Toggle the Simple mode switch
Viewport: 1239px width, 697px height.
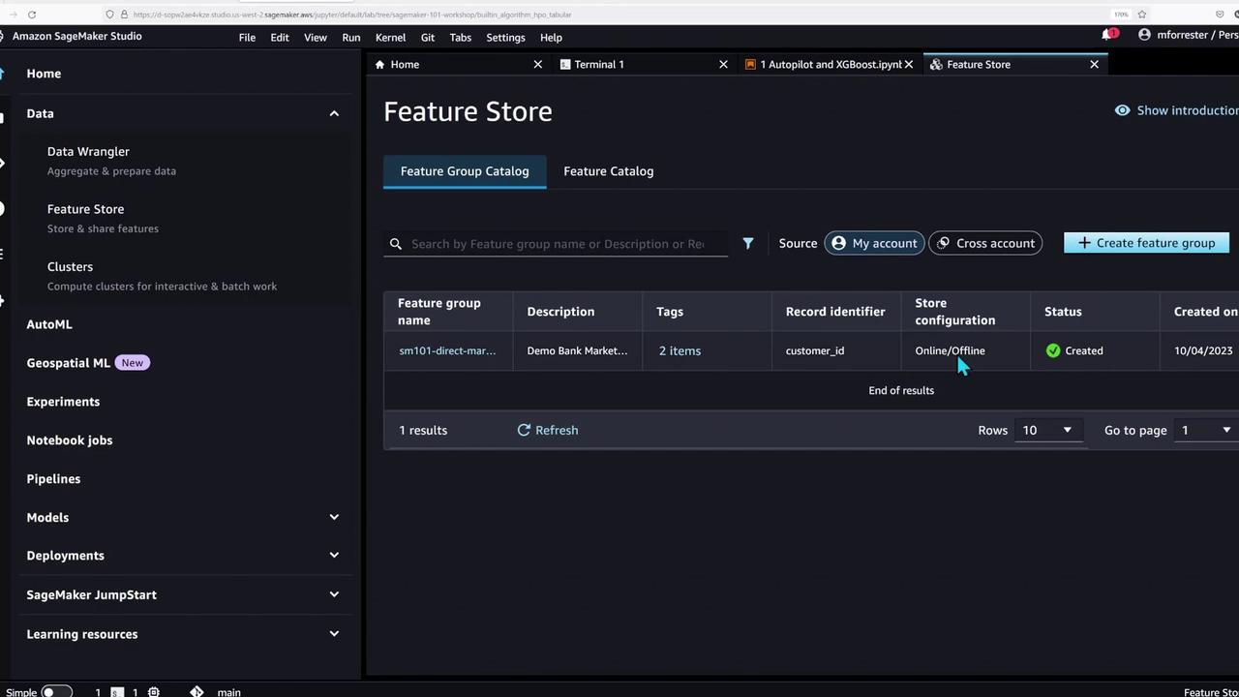(x=56, y=691)
